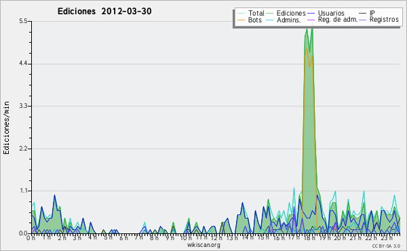Select the Registros legend label

(384, 20)
